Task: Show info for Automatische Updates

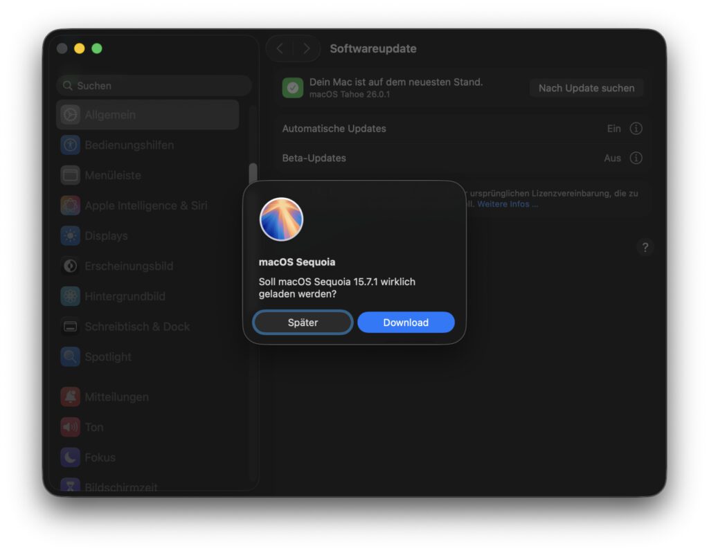Action: pos(636,129)
